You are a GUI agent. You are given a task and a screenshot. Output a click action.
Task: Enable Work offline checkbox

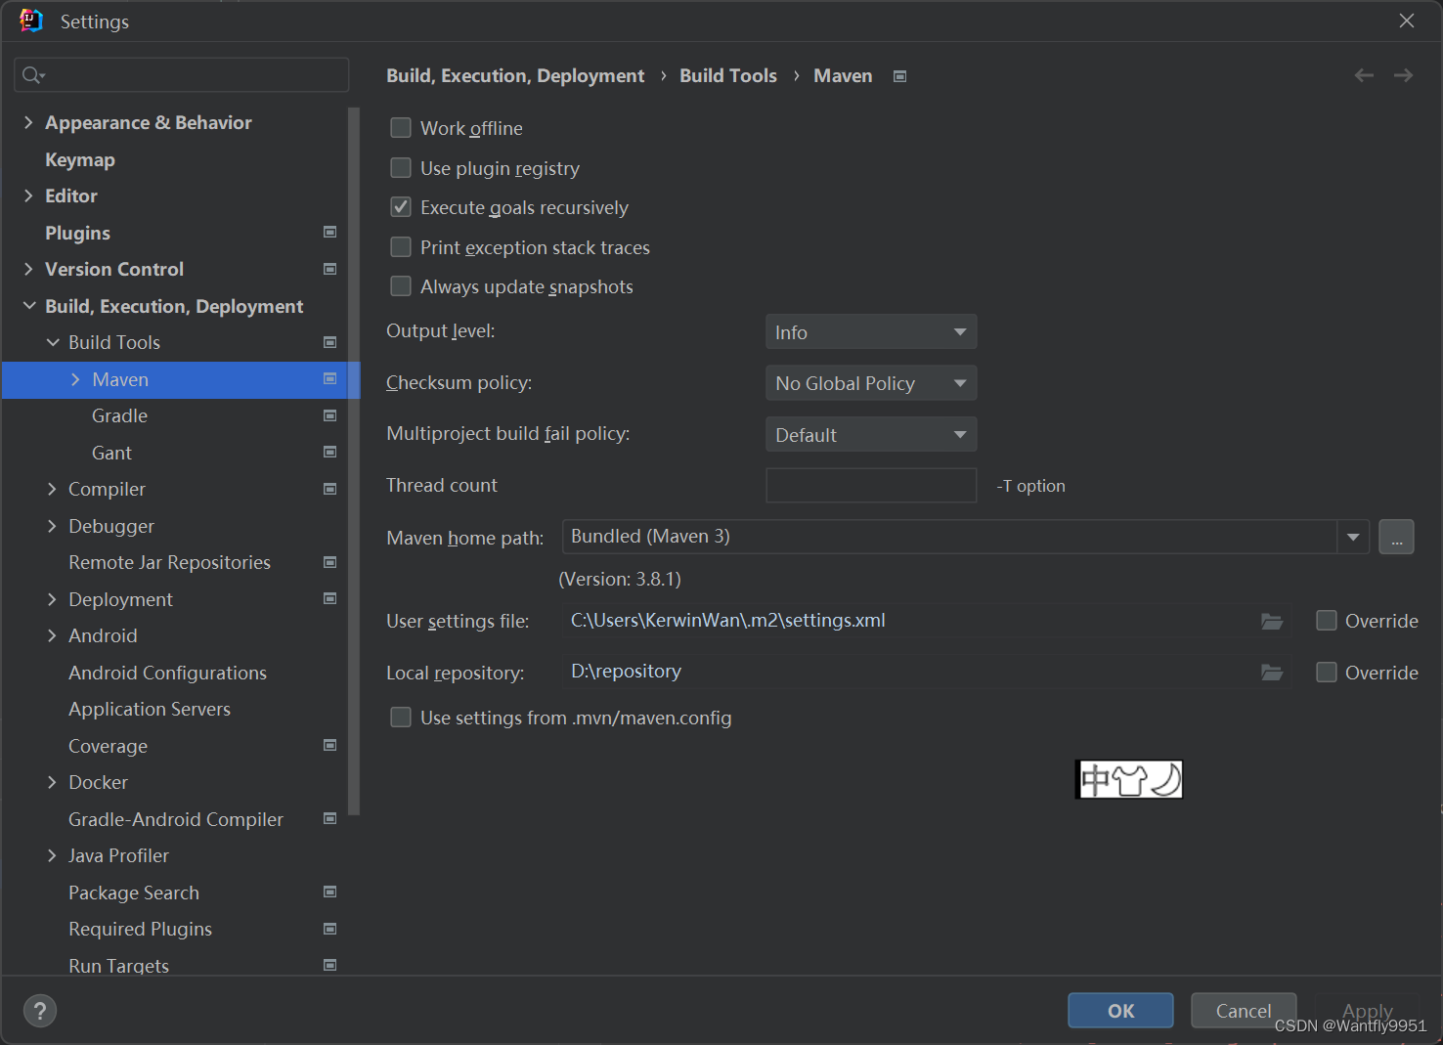[x=401, y=128]
